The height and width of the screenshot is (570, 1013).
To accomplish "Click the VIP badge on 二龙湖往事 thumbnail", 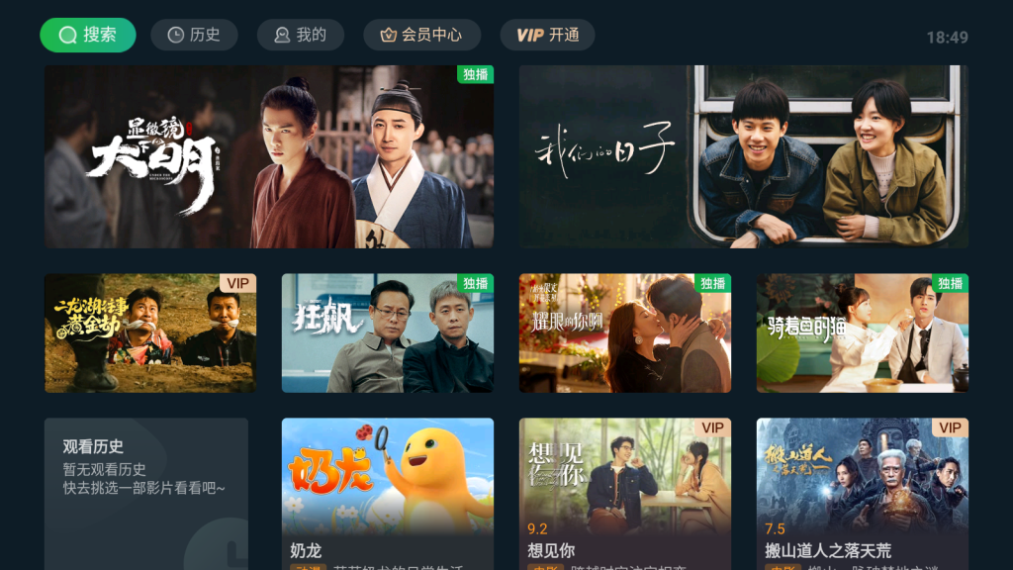I will tap(237, 283).
